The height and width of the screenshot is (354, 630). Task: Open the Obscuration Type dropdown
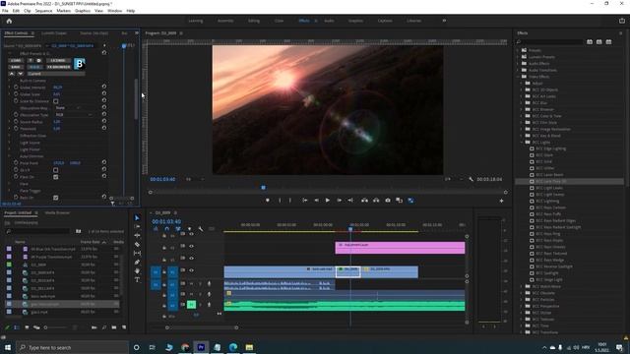74,115
